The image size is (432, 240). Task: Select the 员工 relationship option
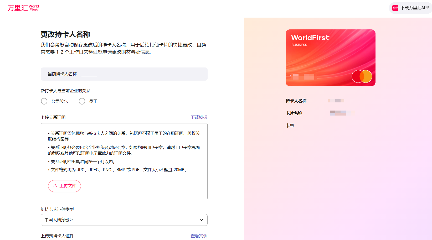click(x=82, y=101)
